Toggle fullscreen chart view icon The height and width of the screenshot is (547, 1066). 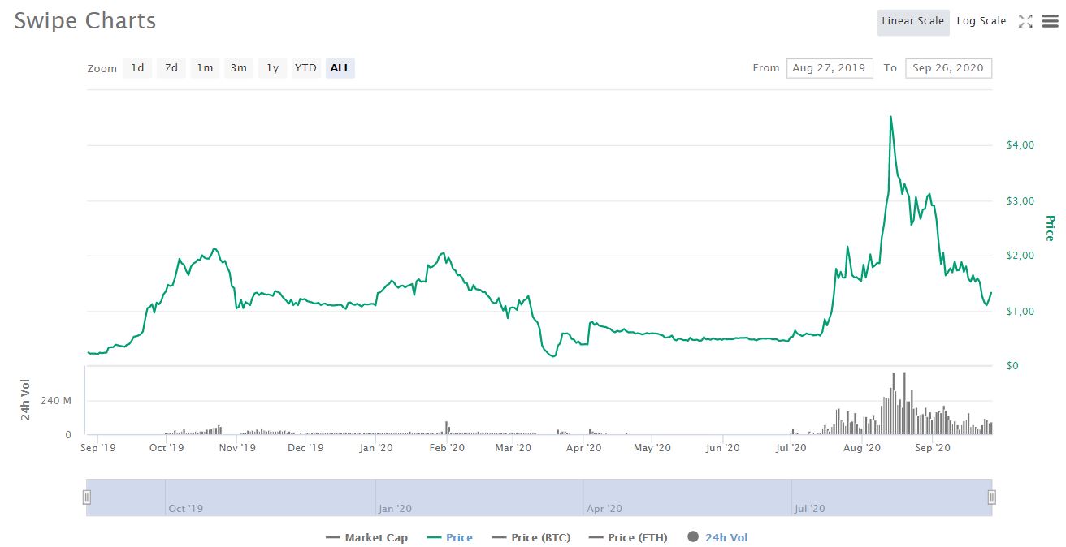point(1025,22)
